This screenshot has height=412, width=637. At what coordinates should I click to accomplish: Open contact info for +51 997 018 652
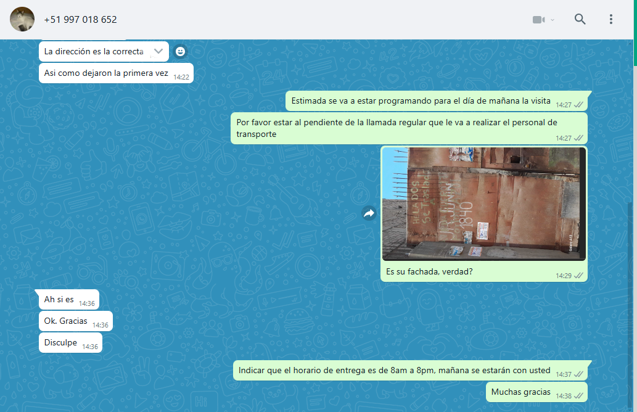tap(80, 20)
